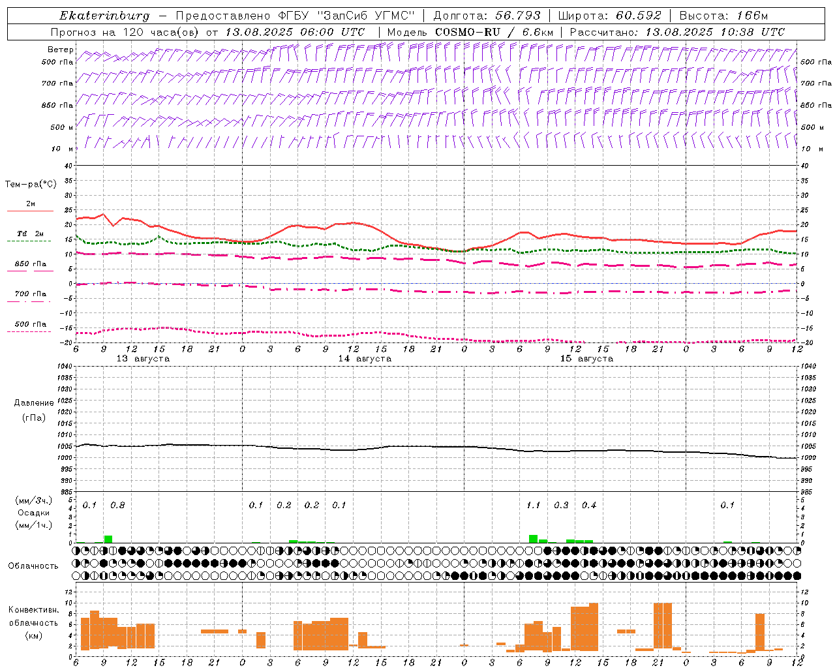Click the (мм/1ч.) hourly unit label
835x668 pixels.
coord(33,525)
